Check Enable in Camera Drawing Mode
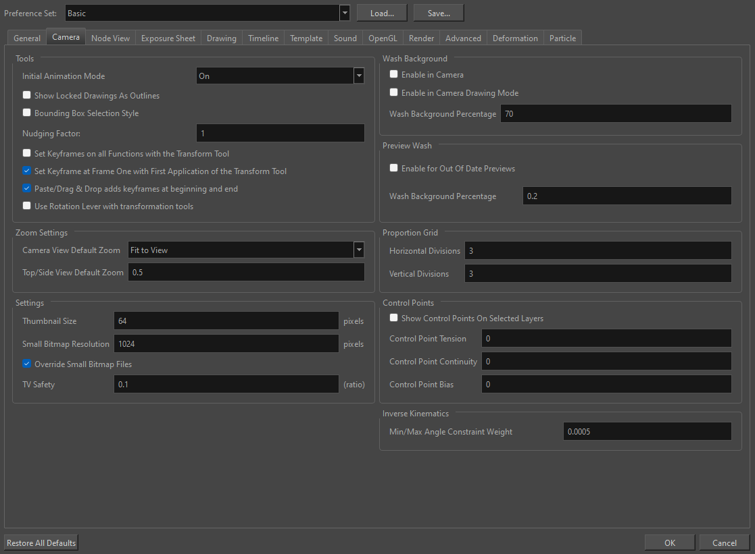755x554 pixels. 394,92
